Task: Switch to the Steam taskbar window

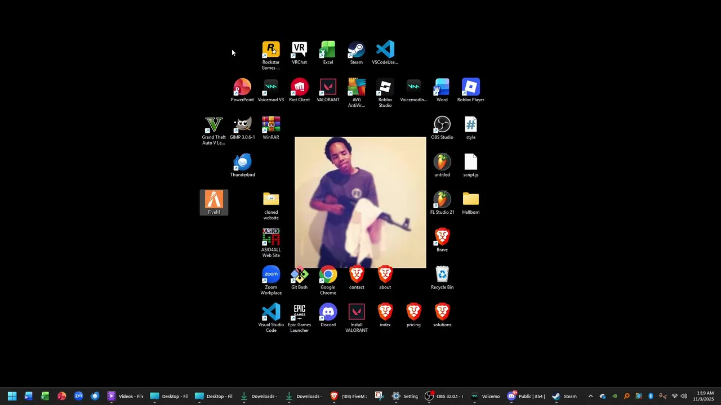Action: tap(565, 396)
